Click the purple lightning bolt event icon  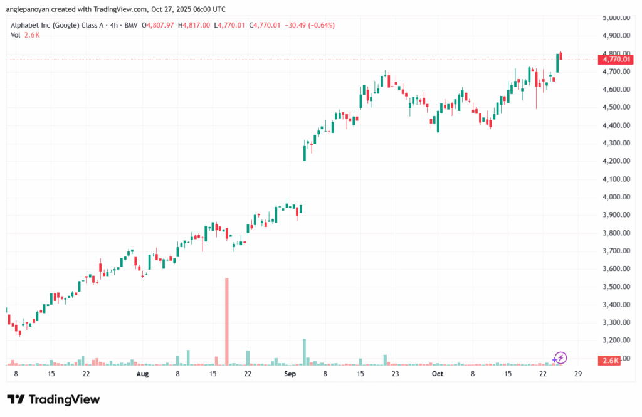click(560, 357)
